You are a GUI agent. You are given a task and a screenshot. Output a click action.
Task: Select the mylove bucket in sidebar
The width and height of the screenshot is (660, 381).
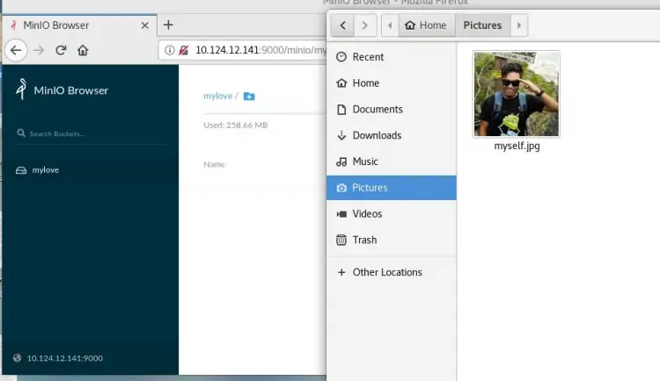click(x=45, y=169)
